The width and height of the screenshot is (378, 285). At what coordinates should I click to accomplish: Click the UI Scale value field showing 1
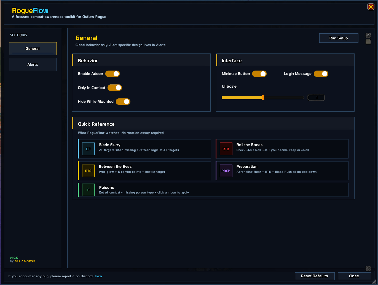316,97
